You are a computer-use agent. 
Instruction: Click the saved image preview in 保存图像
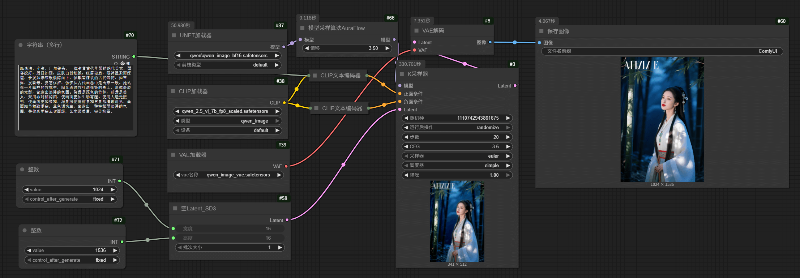pyautogui.click(x=662, y=119)
